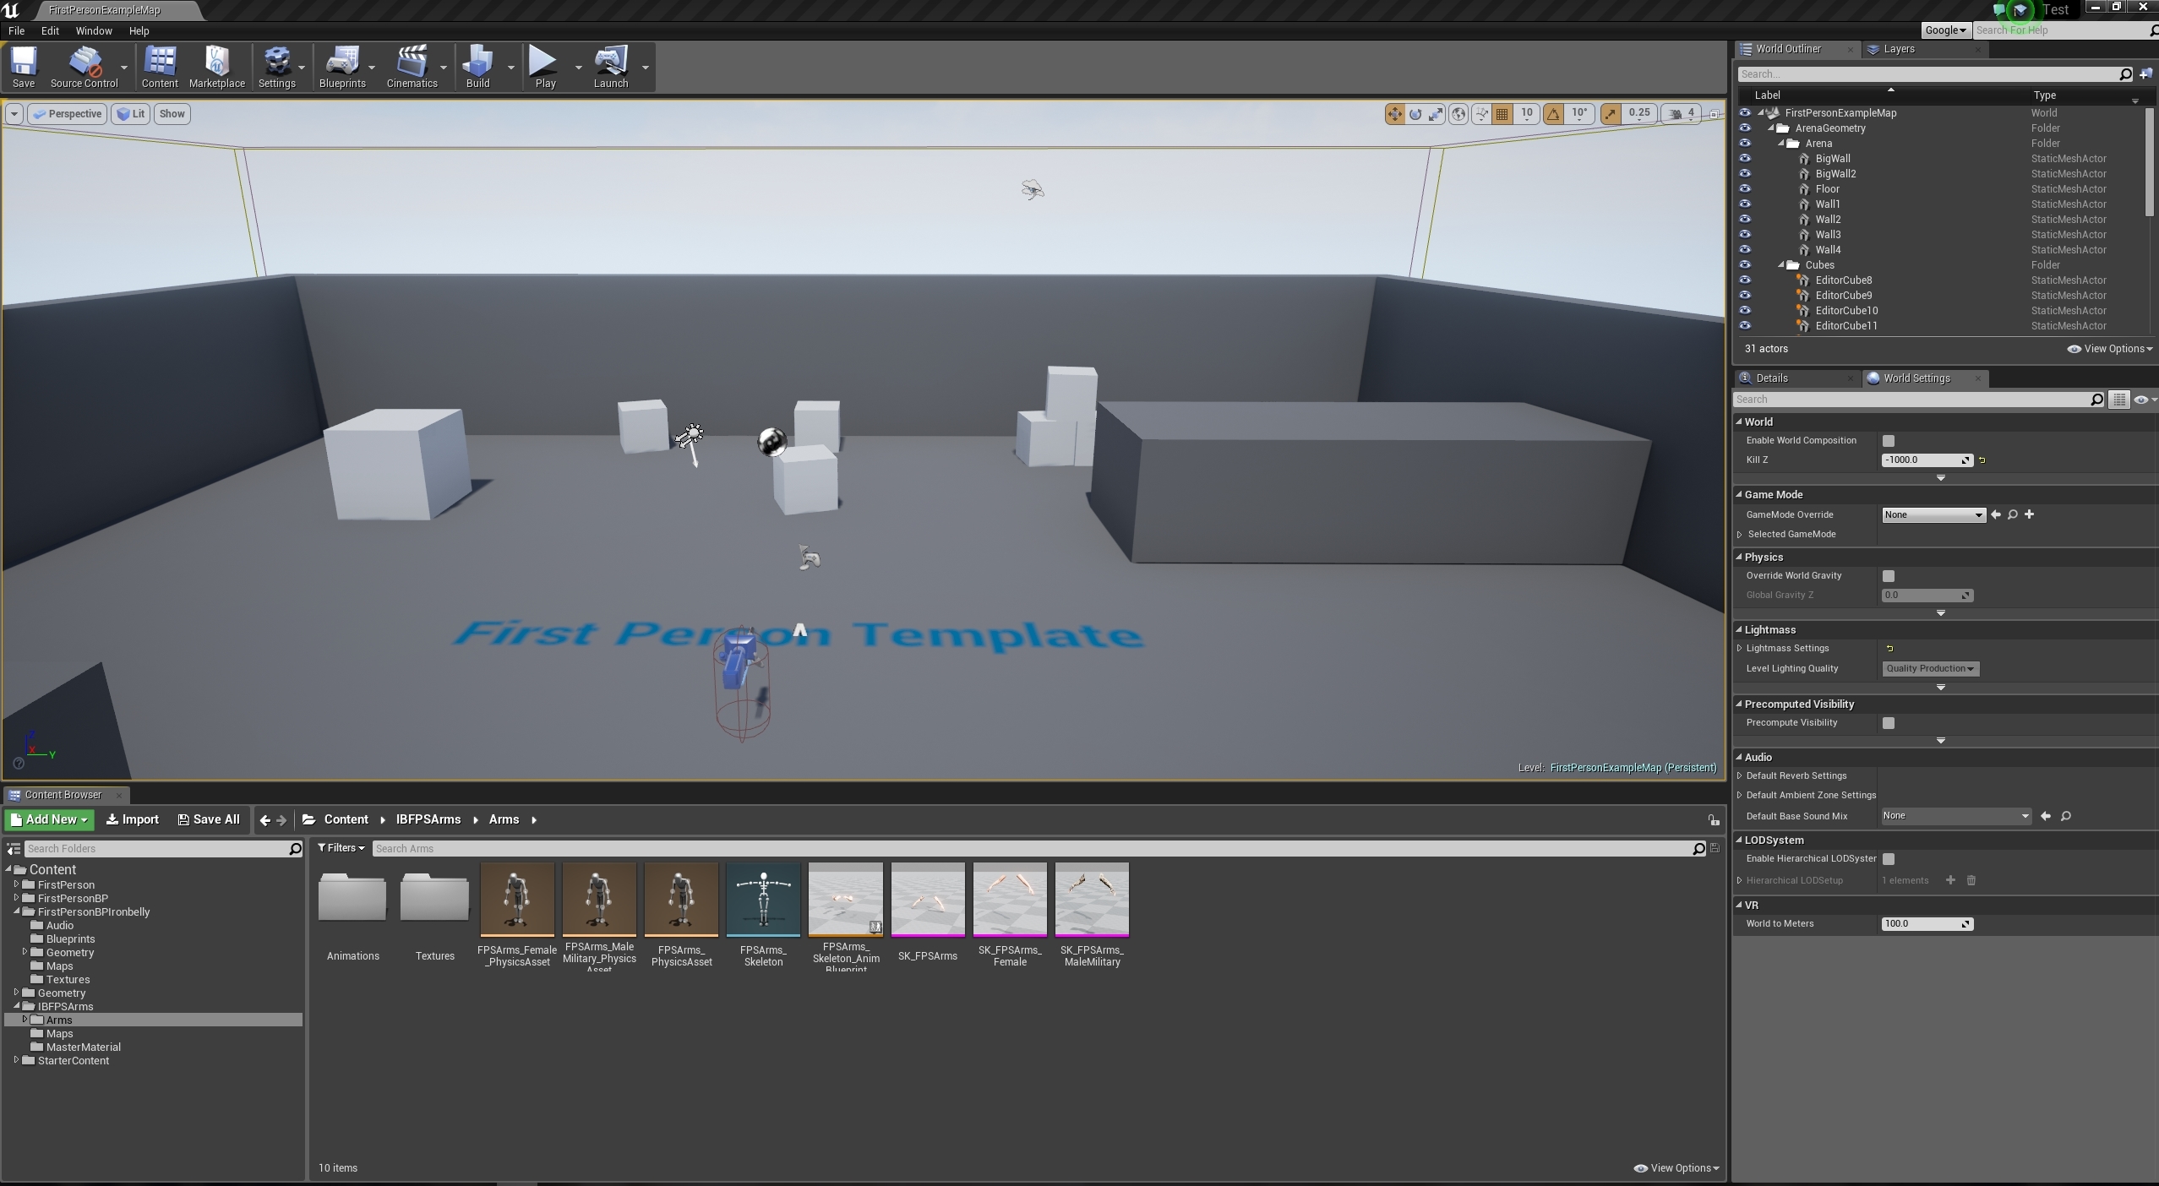The image size is (2159, 1186).
Task: Expand Selected GameMode section
Action: [1740, 535]
